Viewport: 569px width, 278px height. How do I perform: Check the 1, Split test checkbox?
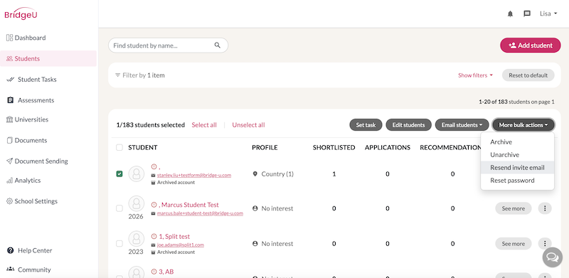119,244
